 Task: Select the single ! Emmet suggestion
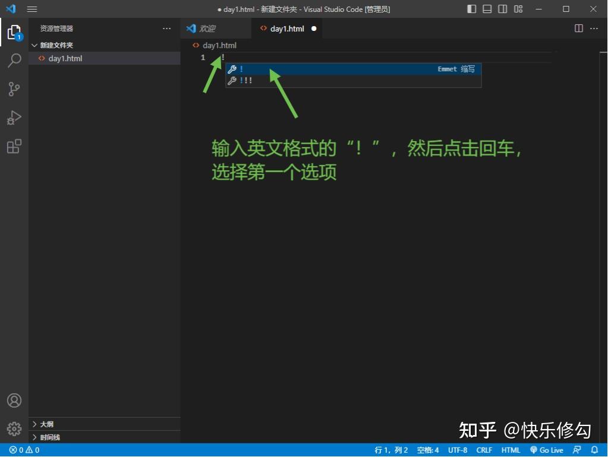click(353, 69)
